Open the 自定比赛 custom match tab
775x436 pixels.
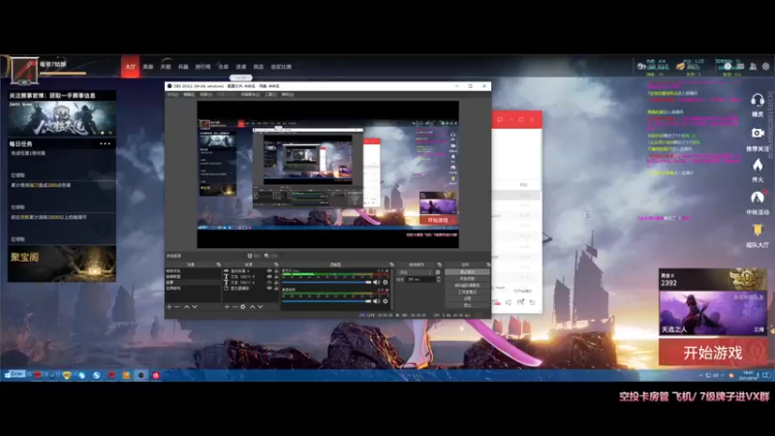281,67
